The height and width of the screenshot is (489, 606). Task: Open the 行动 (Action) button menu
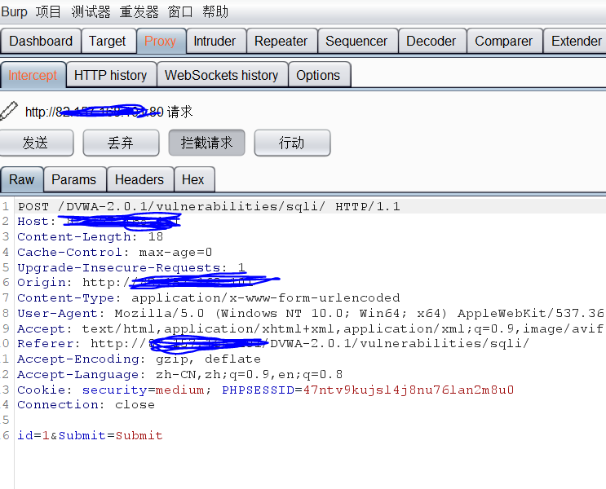(x=292, y=143)
